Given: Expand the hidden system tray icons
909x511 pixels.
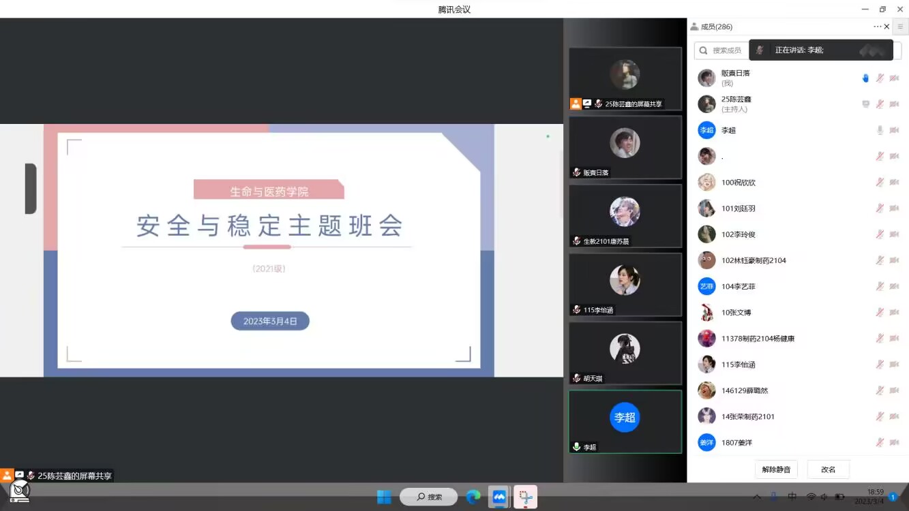Looking at the screenshot, I should [x=757, y=497].
